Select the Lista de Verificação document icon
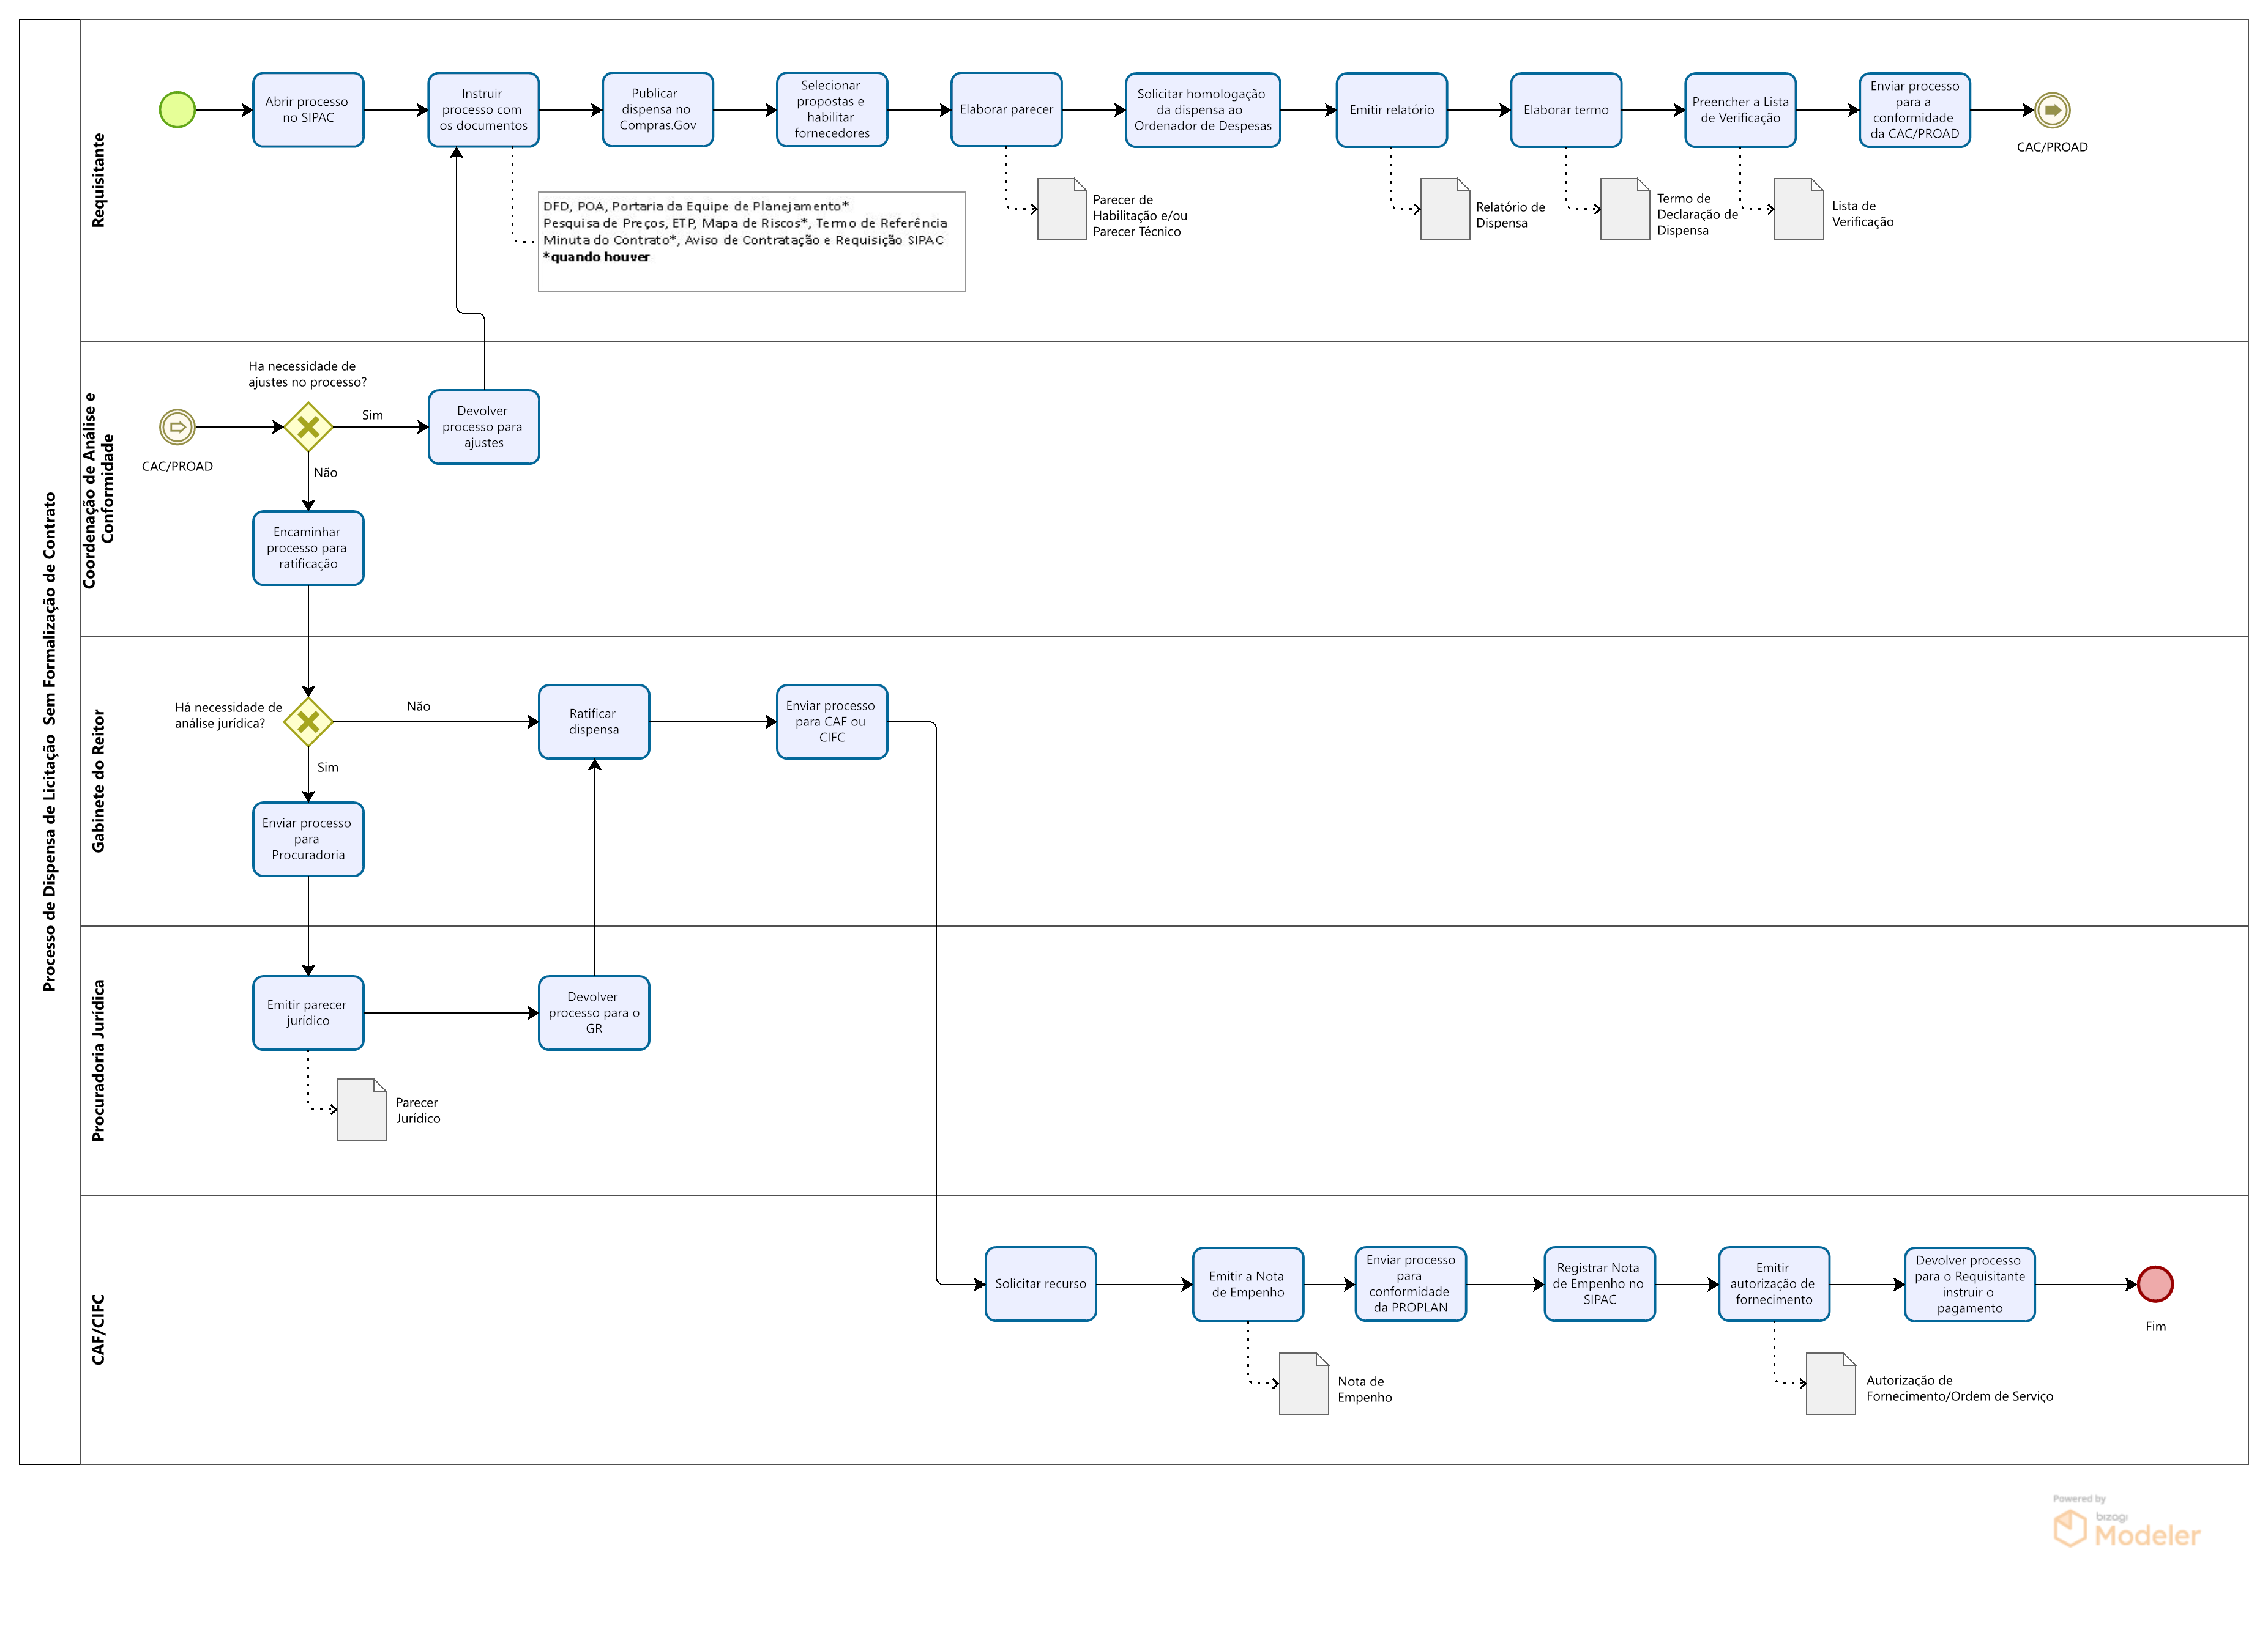Viewport: 2268px width, 1643px height. point(1798,210)
